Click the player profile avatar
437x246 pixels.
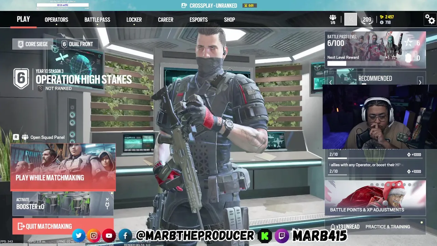[351, 19]
